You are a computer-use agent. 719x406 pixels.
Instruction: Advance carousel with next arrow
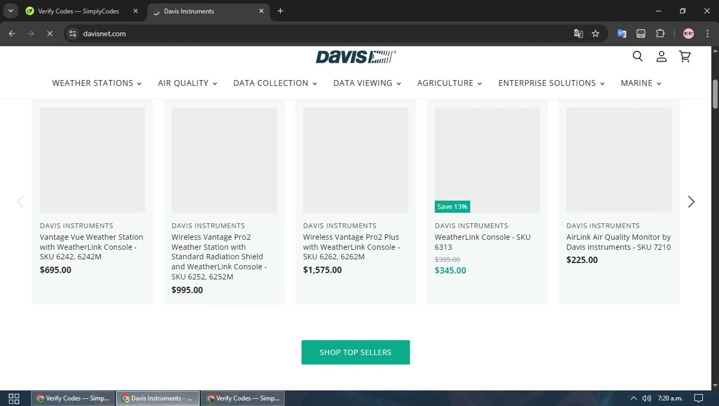[691, 202]
